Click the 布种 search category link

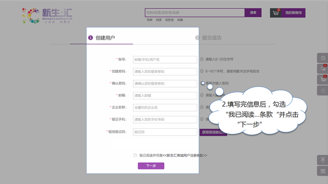(x=149, y=20)
